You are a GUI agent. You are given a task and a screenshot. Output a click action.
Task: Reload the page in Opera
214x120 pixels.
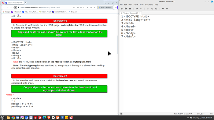tap(11, 8)
